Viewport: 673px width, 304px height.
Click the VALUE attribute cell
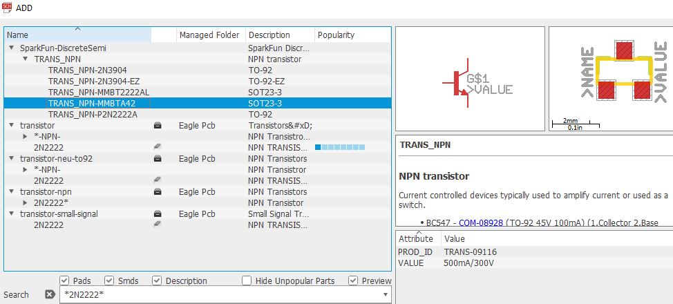tap(410, 263)
